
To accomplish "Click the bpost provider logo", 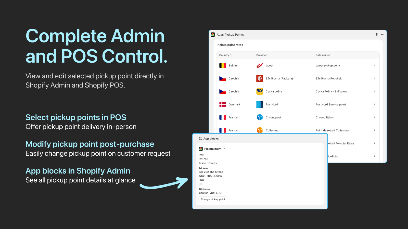I will (260, 65).
